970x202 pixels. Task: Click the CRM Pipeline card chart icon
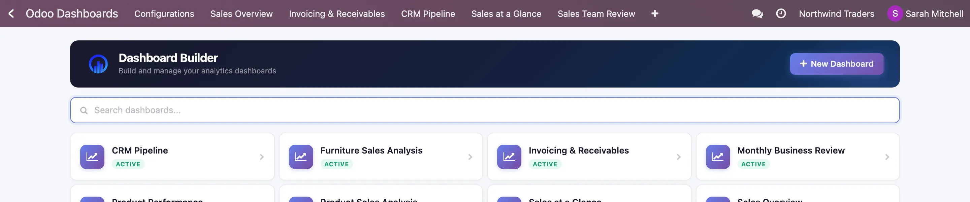click(x=92, y=157)
